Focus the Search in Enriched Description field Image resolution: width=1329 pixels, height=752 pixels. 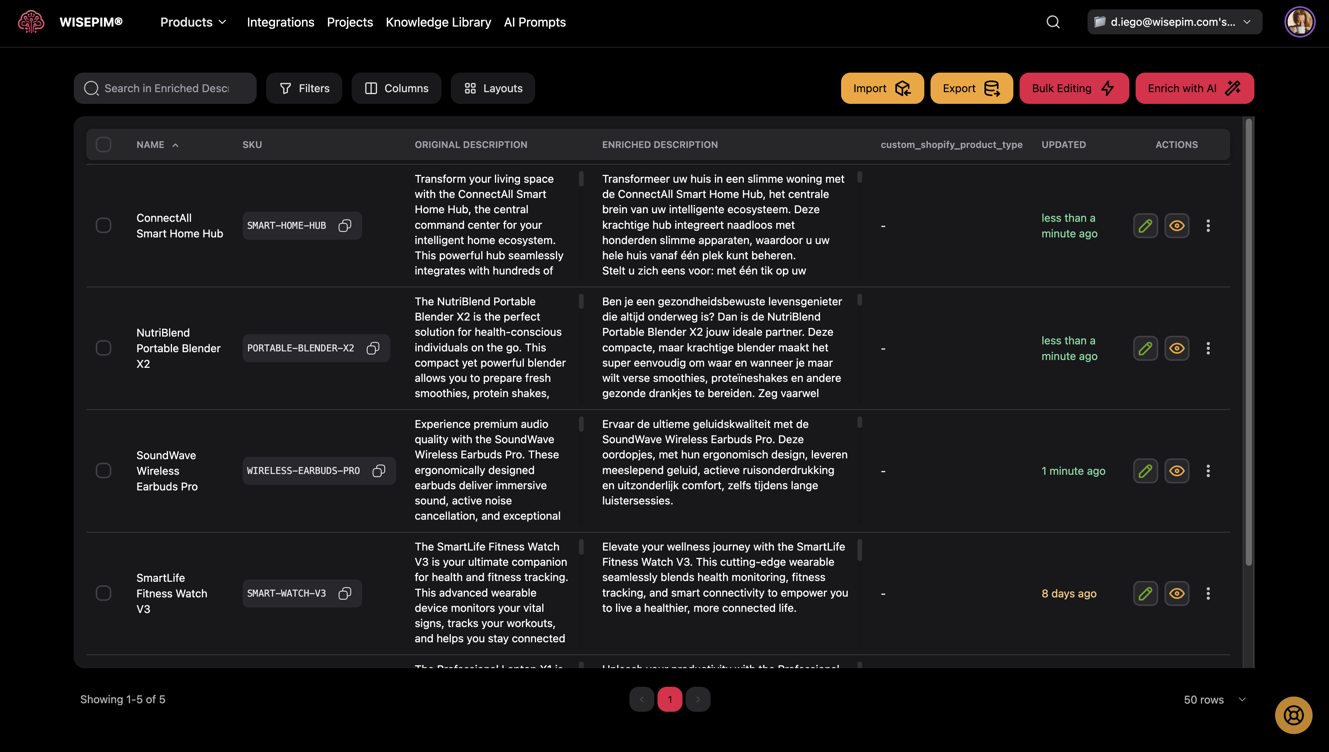coord(166,88)
